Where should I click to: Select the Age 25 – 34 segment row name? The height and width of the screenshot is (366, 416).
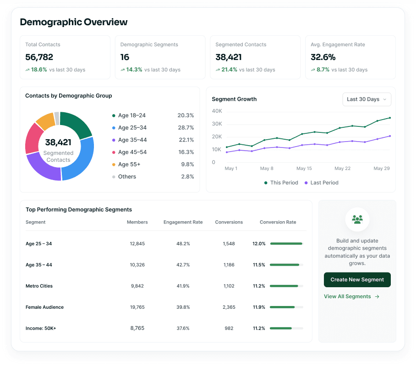point(39,244)
